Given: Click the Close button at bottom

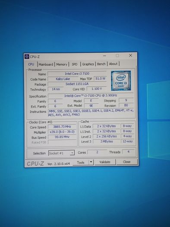Looking at the screenshot, I should point(127,162).
